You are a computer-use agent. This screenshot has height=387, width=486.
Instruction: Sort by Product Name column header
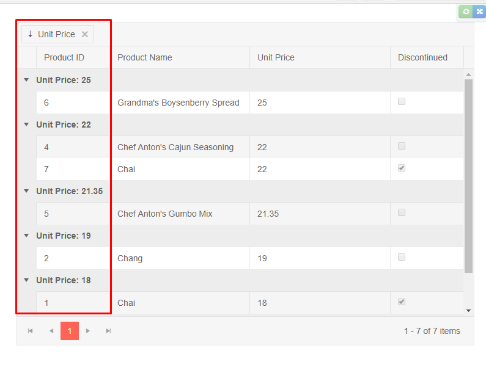tap(145, 57)
